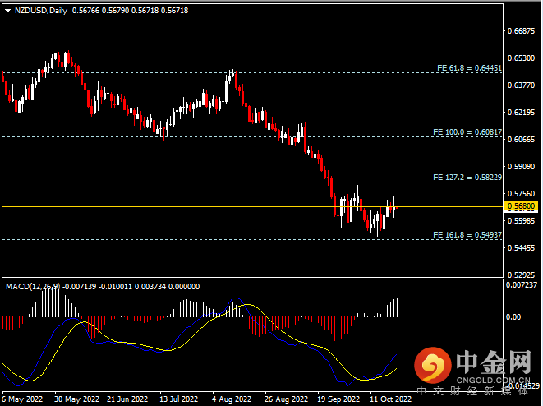Select the FE 61.8 = 0.64451 label
Viewport: 543px width, 406px height.
point(469,68)
